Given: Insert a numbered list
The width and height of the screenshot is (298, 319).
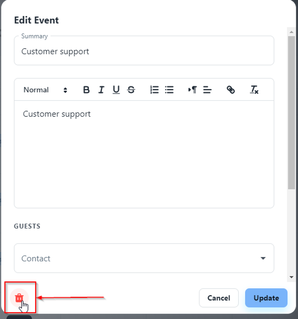Looking at the screenshot, I should click(154, 90).
